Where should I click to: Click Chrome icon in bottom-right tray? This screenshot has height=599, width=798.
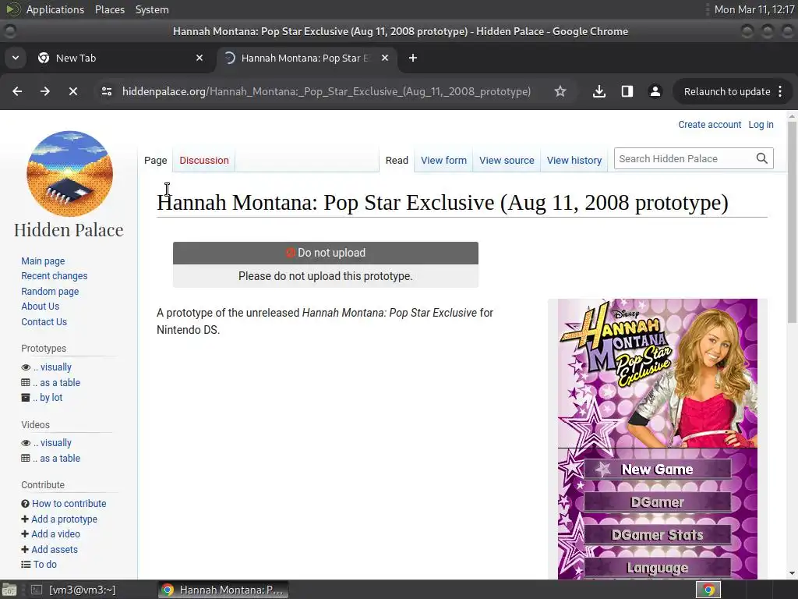click(x=708, y=590)
